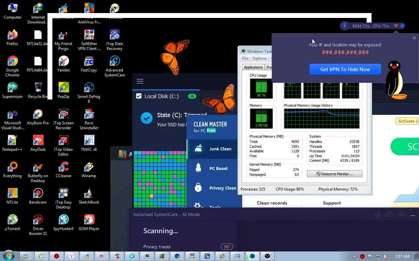Open the Support tab

(x=332, y=203)
